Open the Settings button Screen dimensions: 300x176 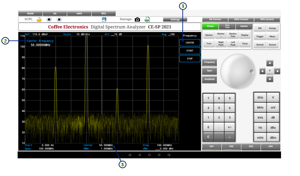point(175,20)
